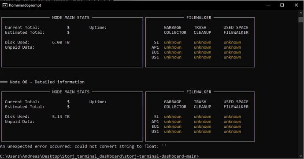Click 'Current Total:' label in Node 08 stats
Image resolution: width=304 pixels, height=159 pixels.
22,102
